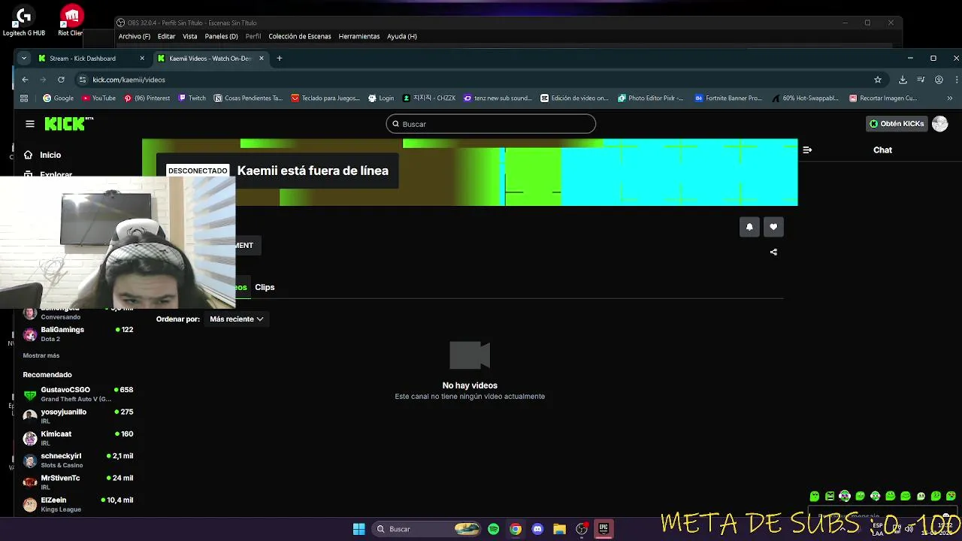Open Paneles menu in OBS window
Image resolution: width=962 pixels, height=541 pixels.
pos(221,36)
